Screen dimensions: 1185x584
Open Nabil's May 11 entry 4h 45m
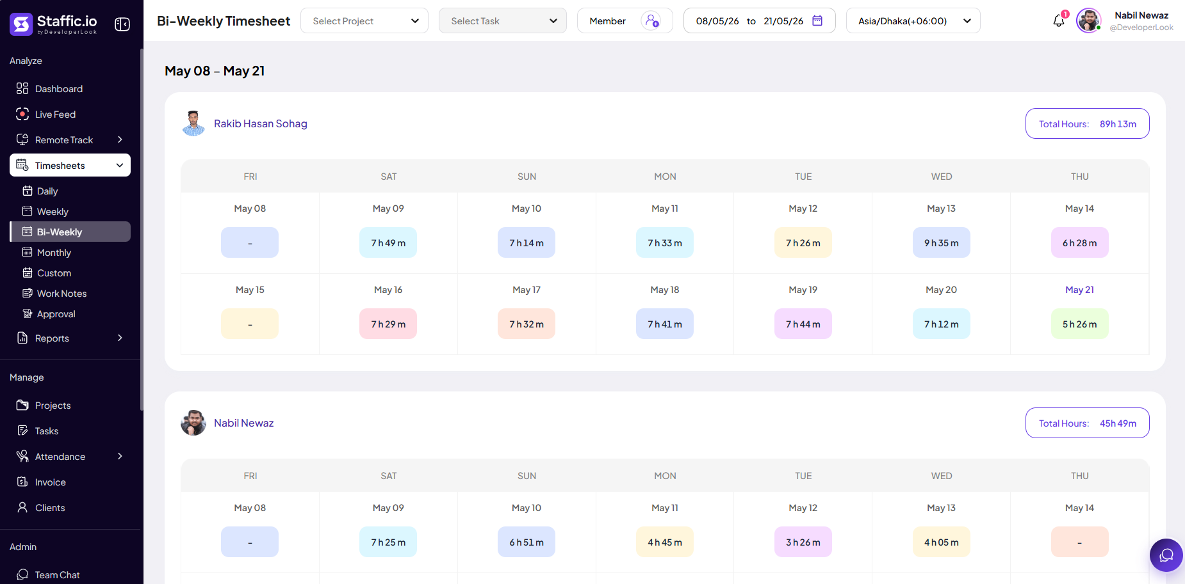(665, 542)
